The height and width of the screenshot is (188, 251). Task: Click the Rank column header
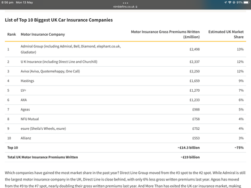pyautogui.click(x=11, y=34)
